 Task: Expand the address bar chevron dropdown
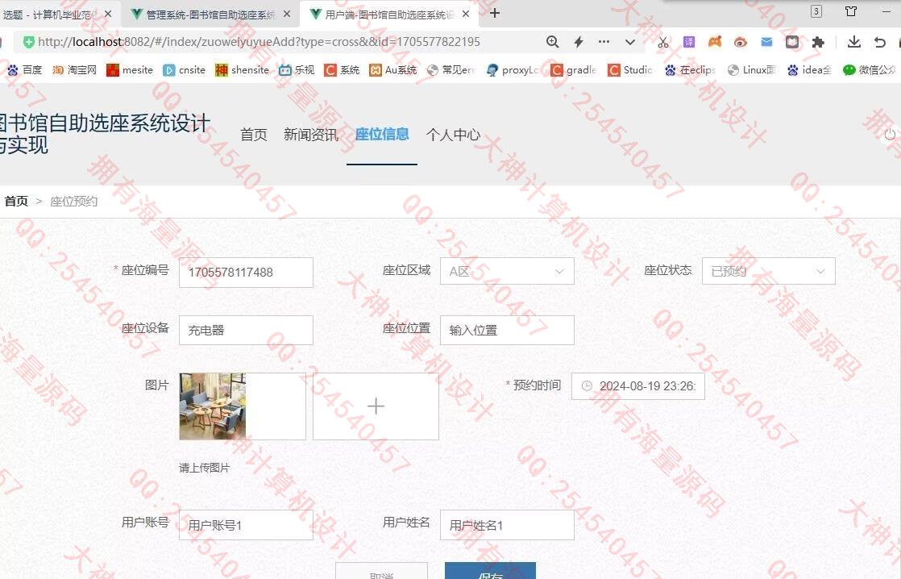point(630,42)
